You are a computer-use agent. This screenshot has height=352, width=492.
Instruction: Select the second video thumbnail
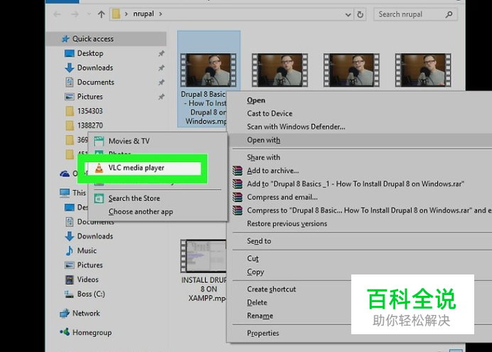pos(280,70)
